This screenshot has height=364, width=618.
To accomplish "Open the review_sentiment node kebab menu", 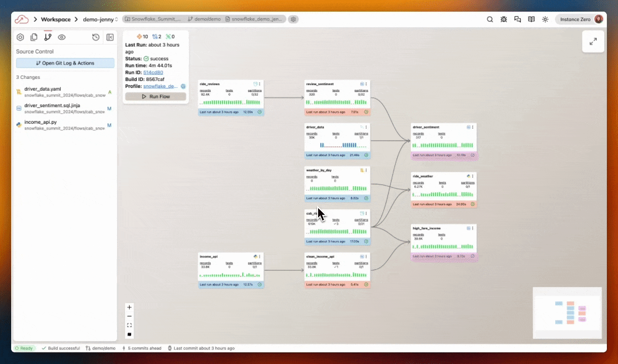I will [366, 84].
